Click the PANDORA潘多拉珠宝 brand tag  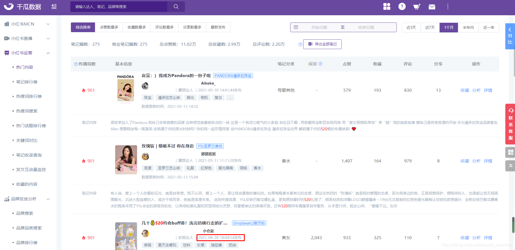point(233,76)
